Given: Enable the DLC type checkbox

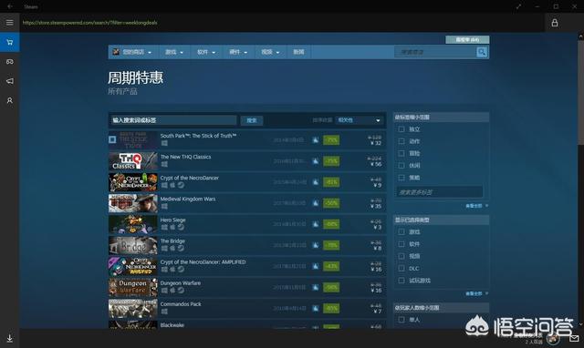Looking at the screenshot, I should 401,268.
